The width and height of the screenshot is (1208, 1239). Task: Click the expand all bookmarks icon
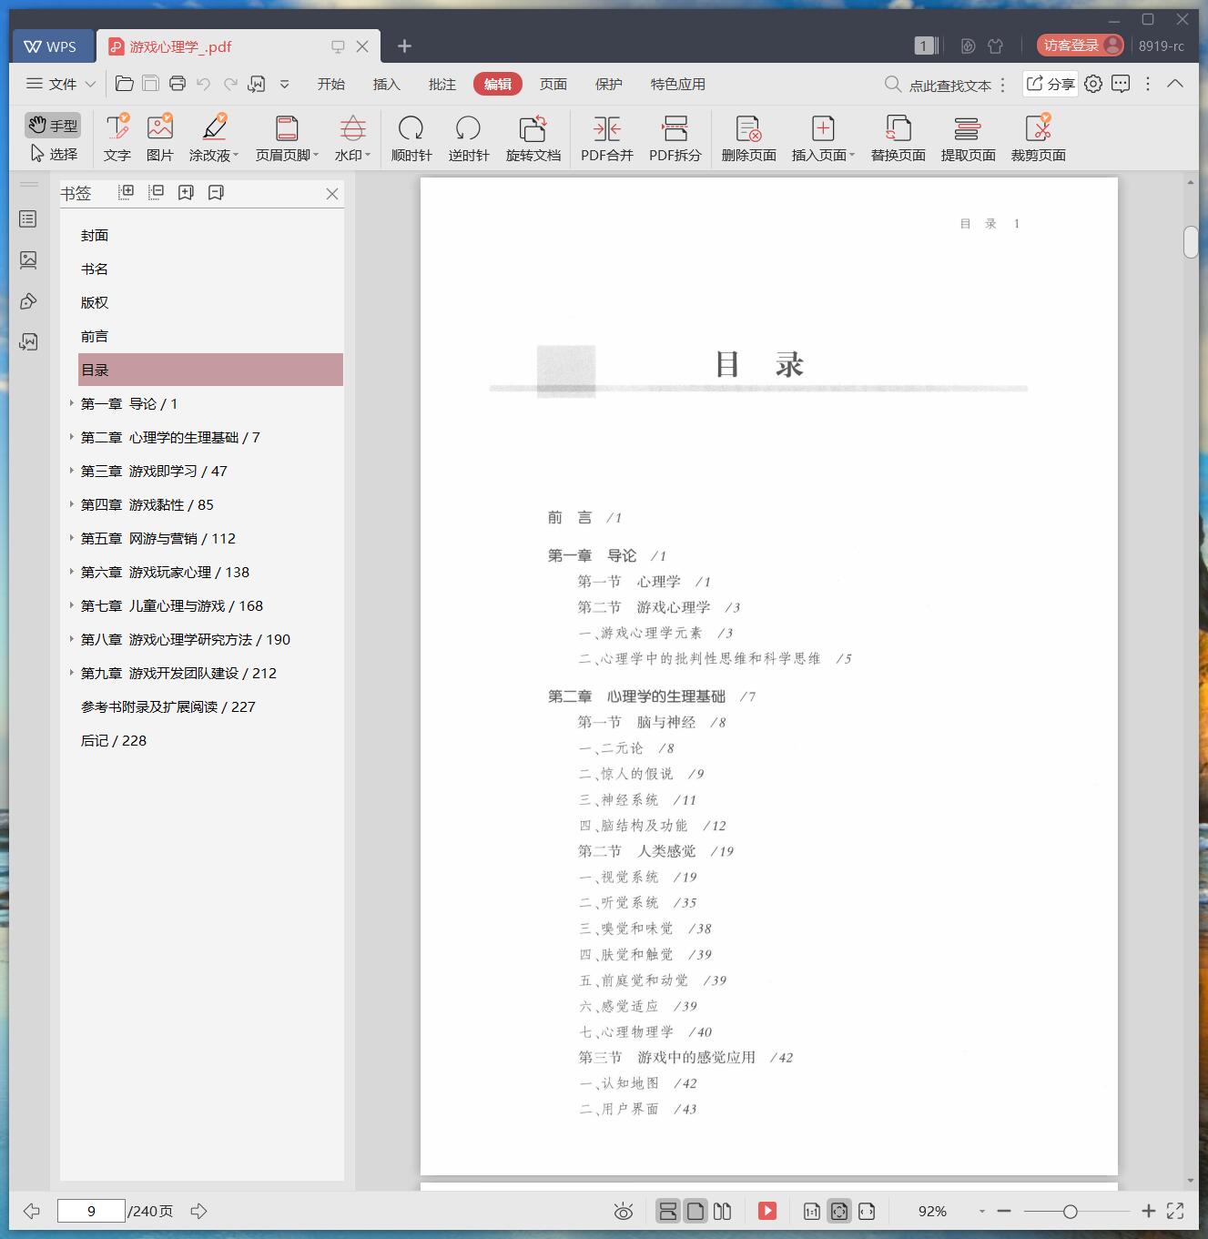(127, 192)
